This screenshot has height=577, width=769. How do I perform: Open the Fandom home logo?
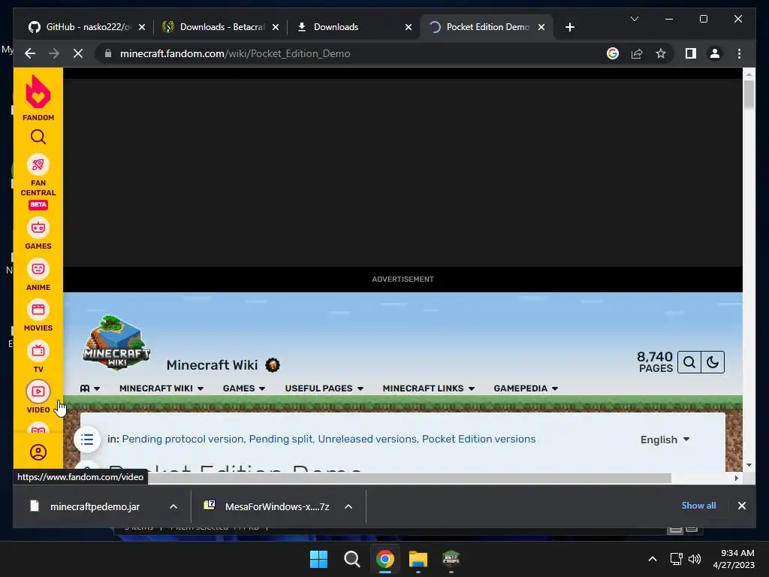38,98
